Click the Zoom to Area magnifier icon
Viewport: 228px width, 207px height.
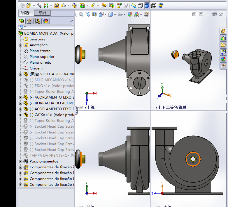pyautogui.click(x=81, y=14)
